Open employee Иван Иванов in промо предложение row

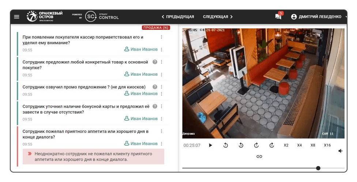(x=141, y=94)
